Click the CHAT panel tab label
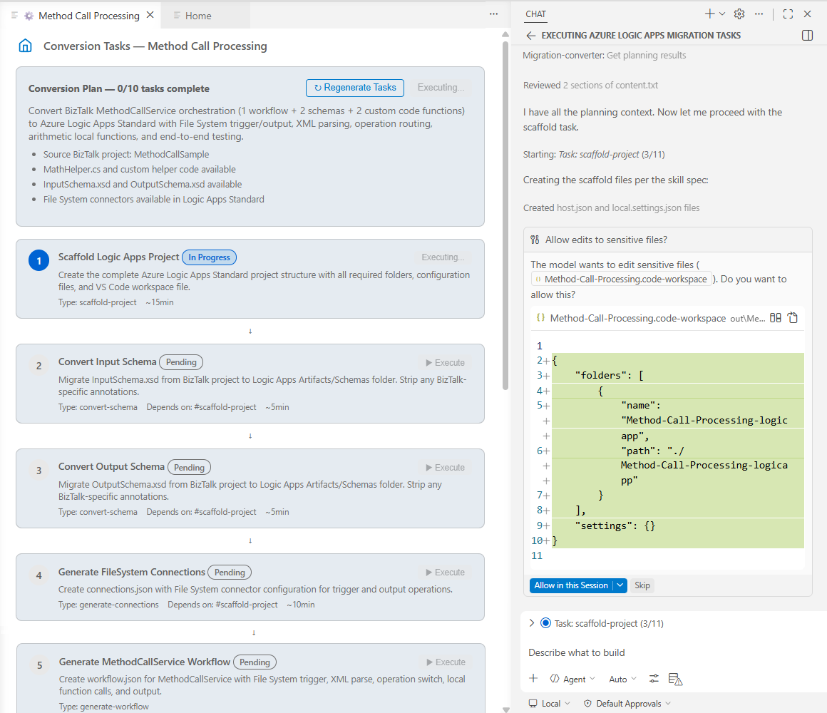 (x=536, y=14)
